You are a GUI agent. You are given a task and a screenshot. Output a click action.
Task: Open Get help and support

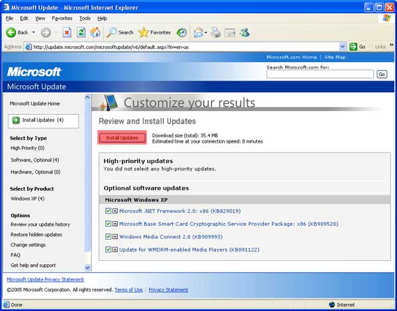coord(33,265)
